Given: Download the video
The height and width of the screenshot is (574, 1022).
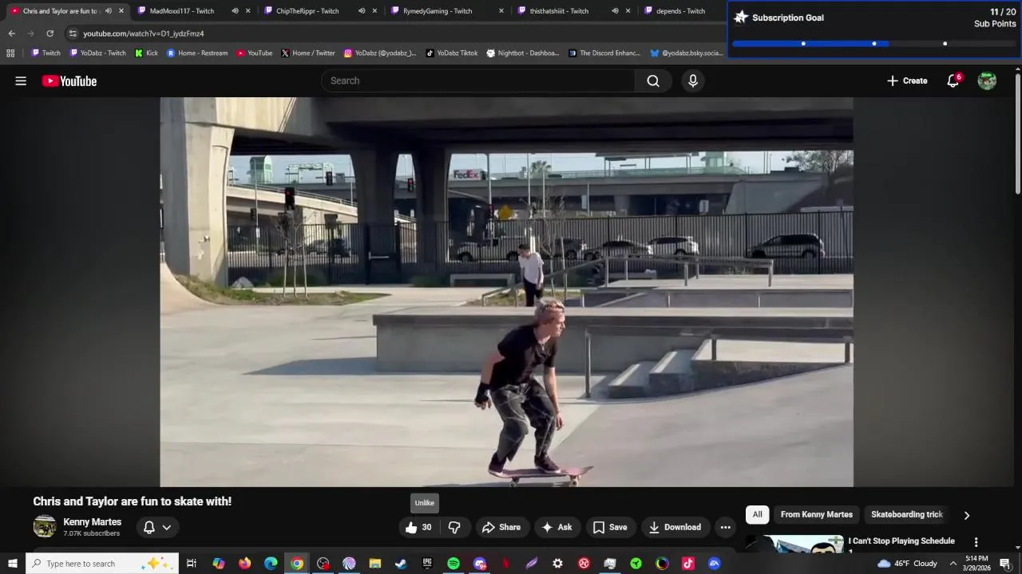Looking at the screenshot, I should (x=675, y=527).
